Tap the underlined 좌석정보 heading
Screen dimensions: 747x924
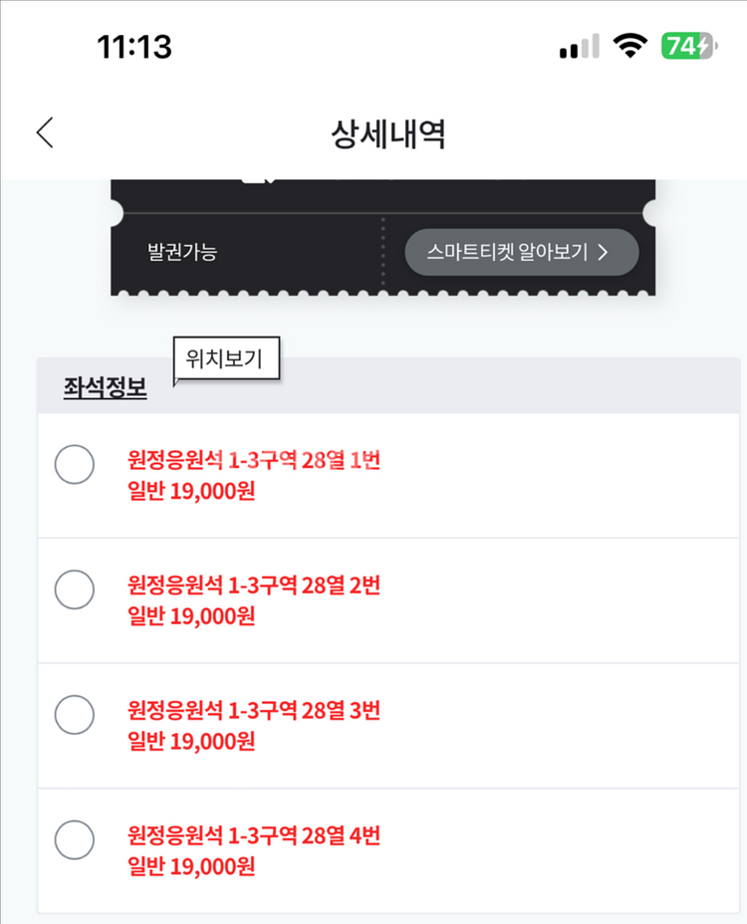click(x=105, y=388)
